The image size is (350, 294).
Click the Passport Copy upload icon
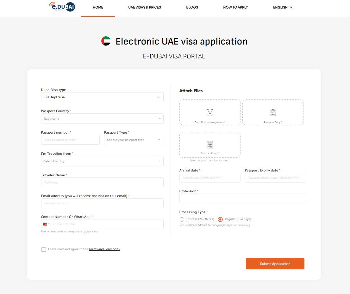(x=273, y=112)
